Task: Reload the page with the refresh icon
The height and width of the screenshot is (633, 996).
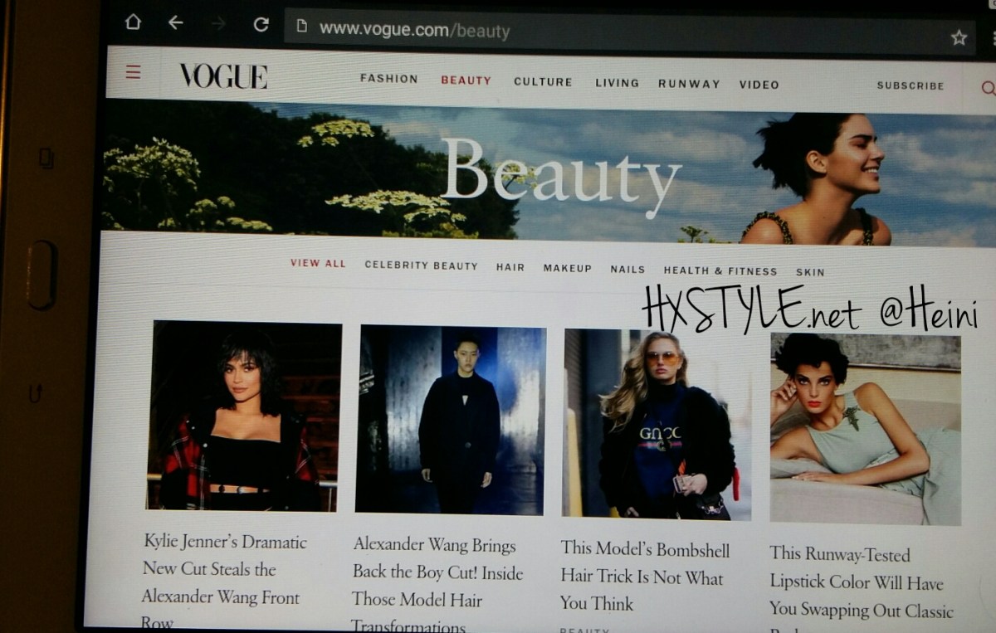Action: pyautogui.click(x=261, y=25)
